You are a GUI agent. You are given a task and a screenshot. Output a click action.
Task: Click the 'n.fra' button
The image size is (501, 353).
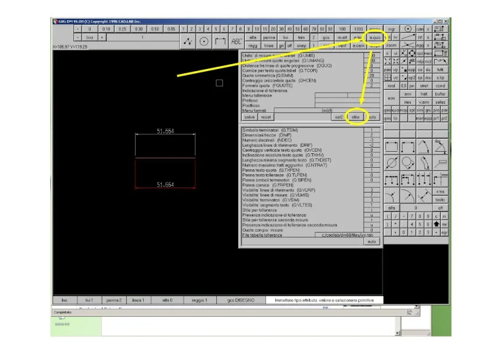[440, 191]
